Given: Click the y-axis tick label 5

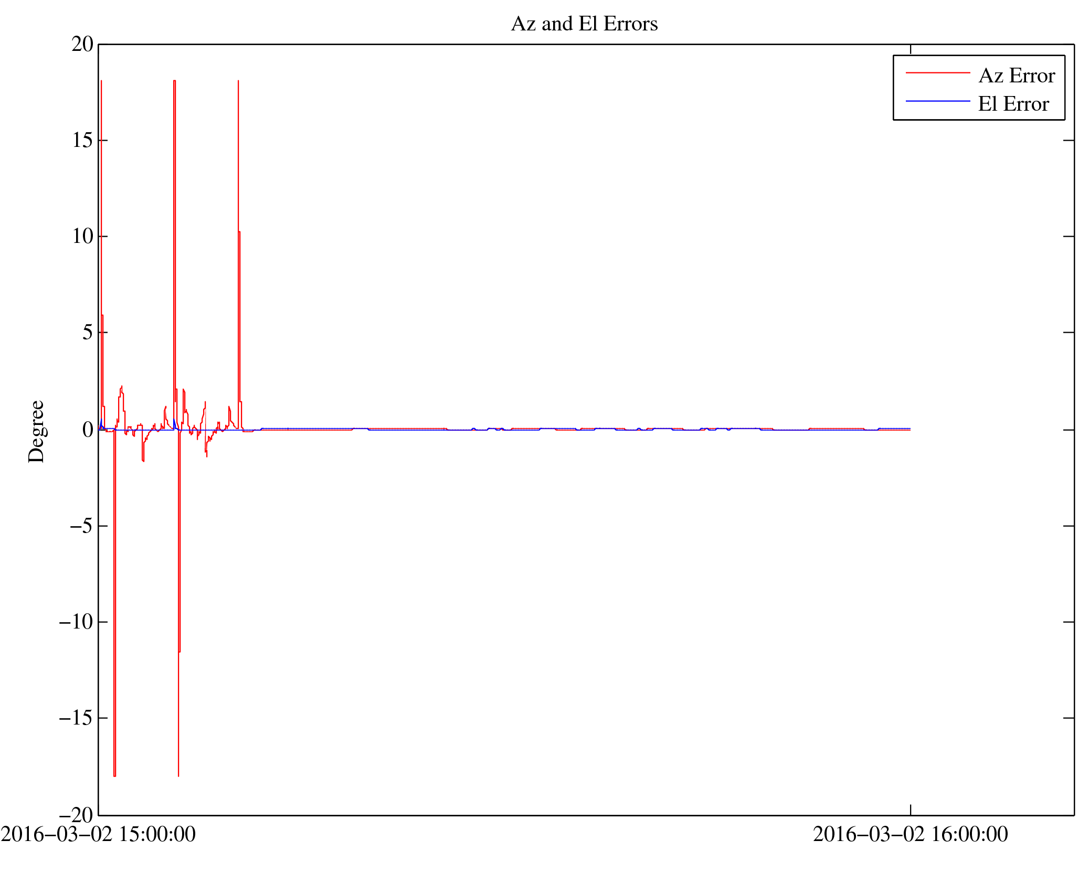Looking at the screenshot, I should tap(87, 333).
